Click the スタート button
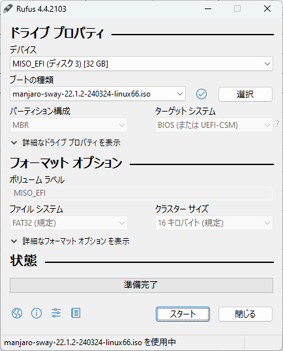283x351 pixels. pyautogui.click(x=183, y=314)
